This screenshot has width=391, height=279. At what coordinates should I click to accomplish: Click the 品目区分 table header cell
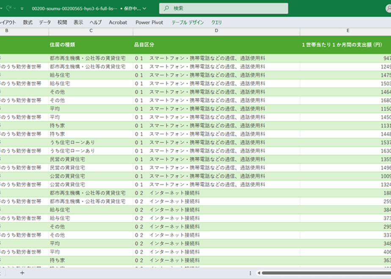217,45
